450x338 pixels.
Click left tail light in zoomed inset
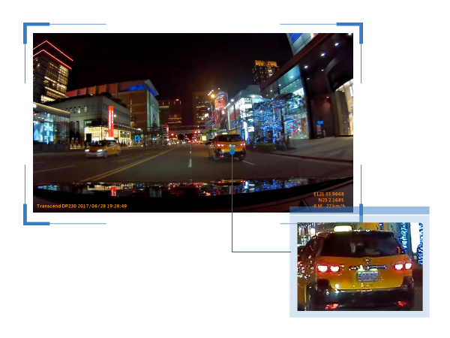(x=328, y=267)
